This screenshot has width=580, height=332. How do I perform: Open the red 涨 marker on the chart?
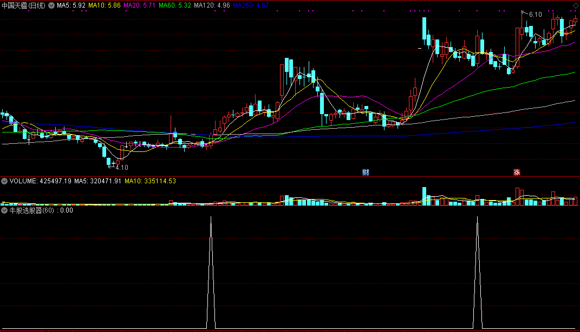coord(517,172)
